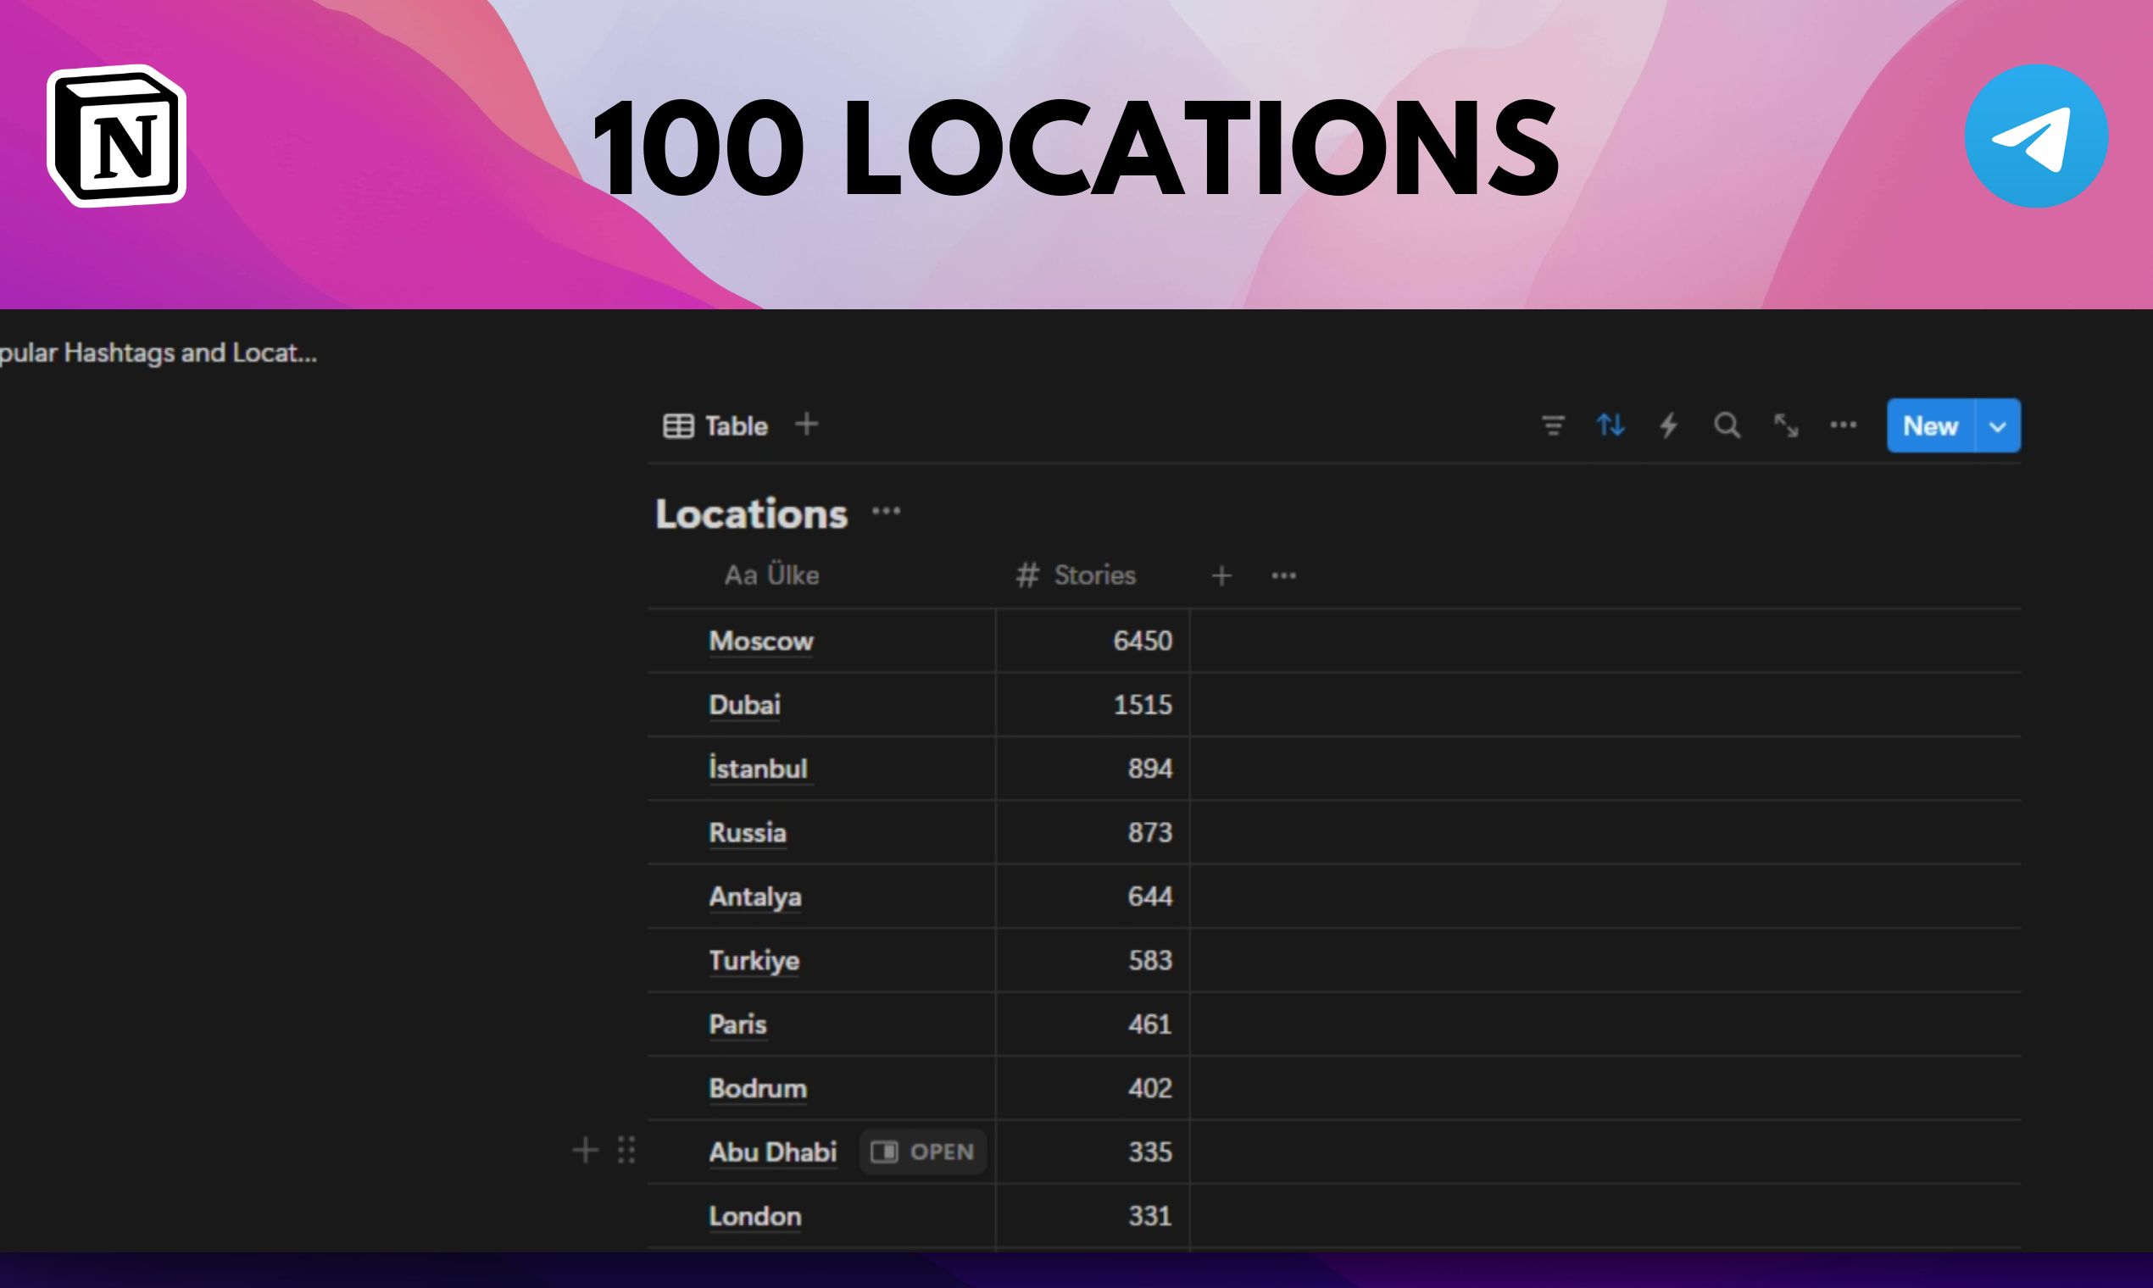The image size is (2153, 1288).
Task: Add a property with column plus
Action: coord(1221,575)
